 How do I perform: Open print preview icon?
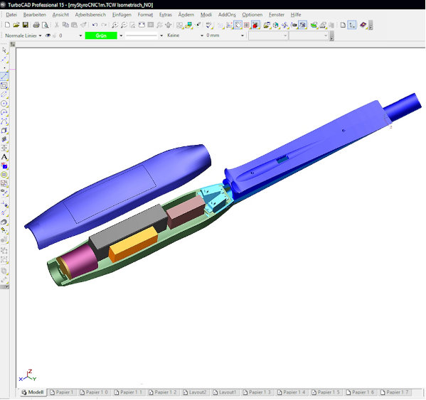45,25
